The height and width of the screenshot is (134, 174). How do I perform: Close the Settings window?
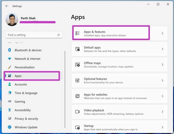tap(168, 4)
